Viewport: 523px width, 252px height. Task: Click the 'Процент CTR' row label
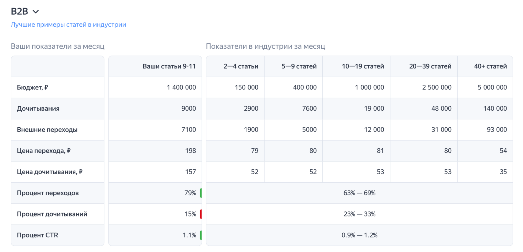37,235
